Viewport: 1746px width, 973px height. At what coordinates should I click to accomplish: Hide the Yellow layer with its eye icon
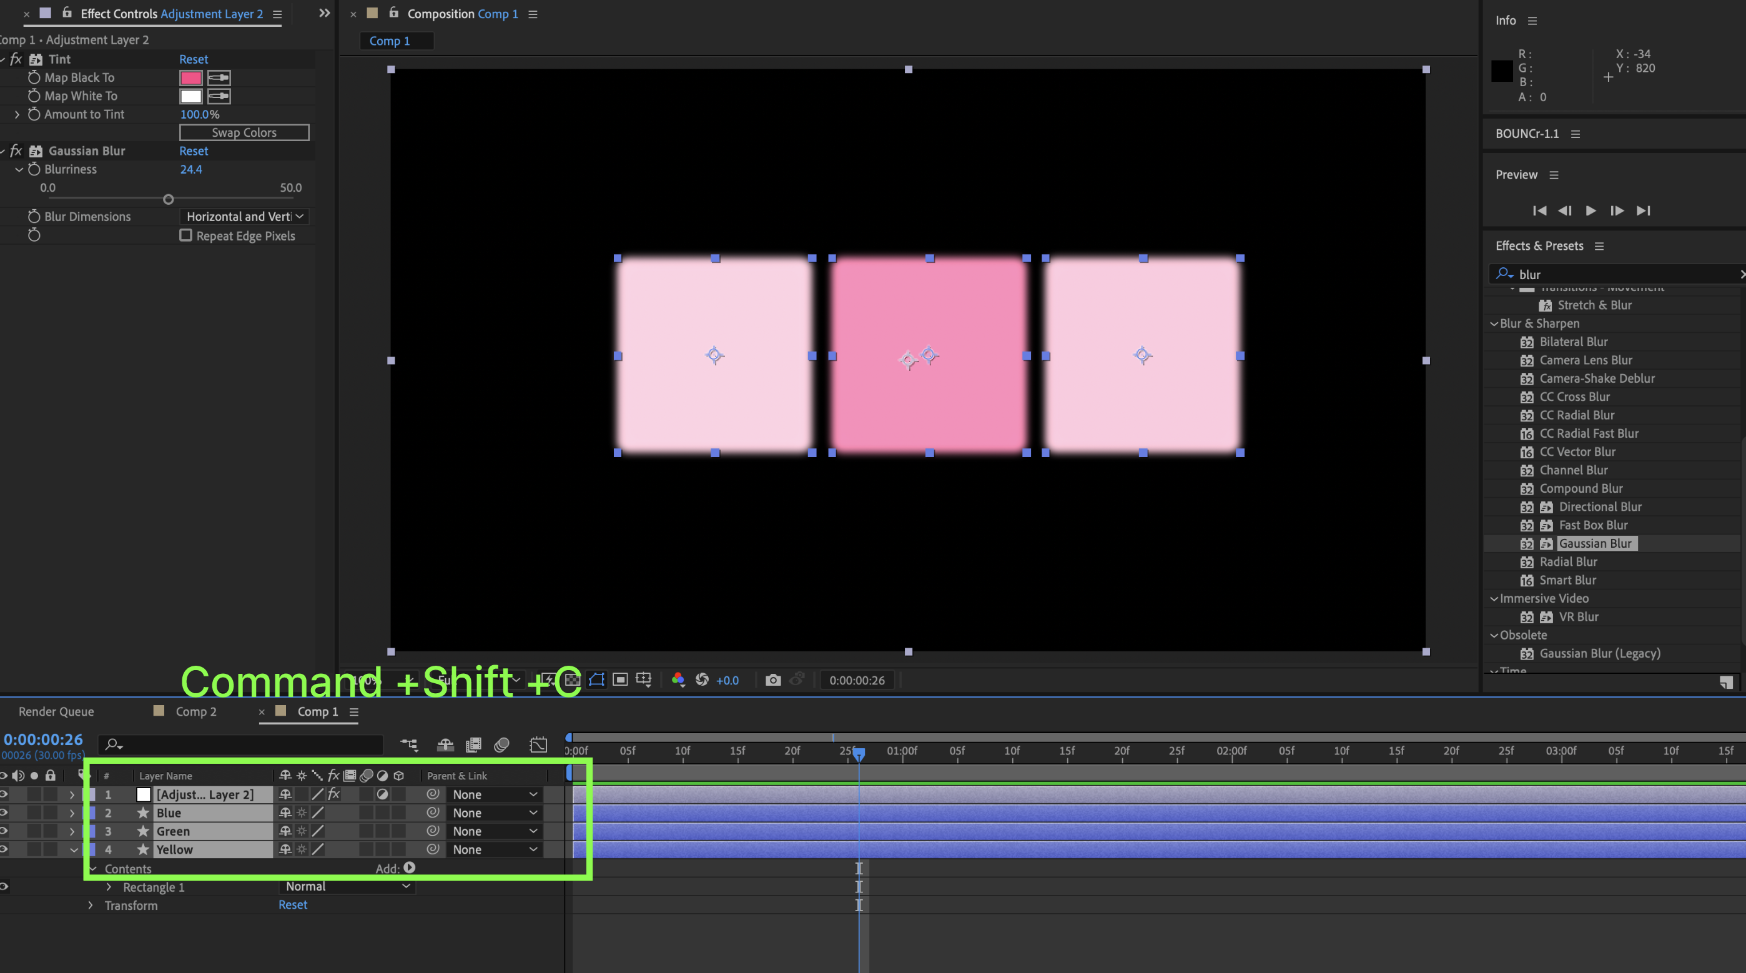coord(4,849)
